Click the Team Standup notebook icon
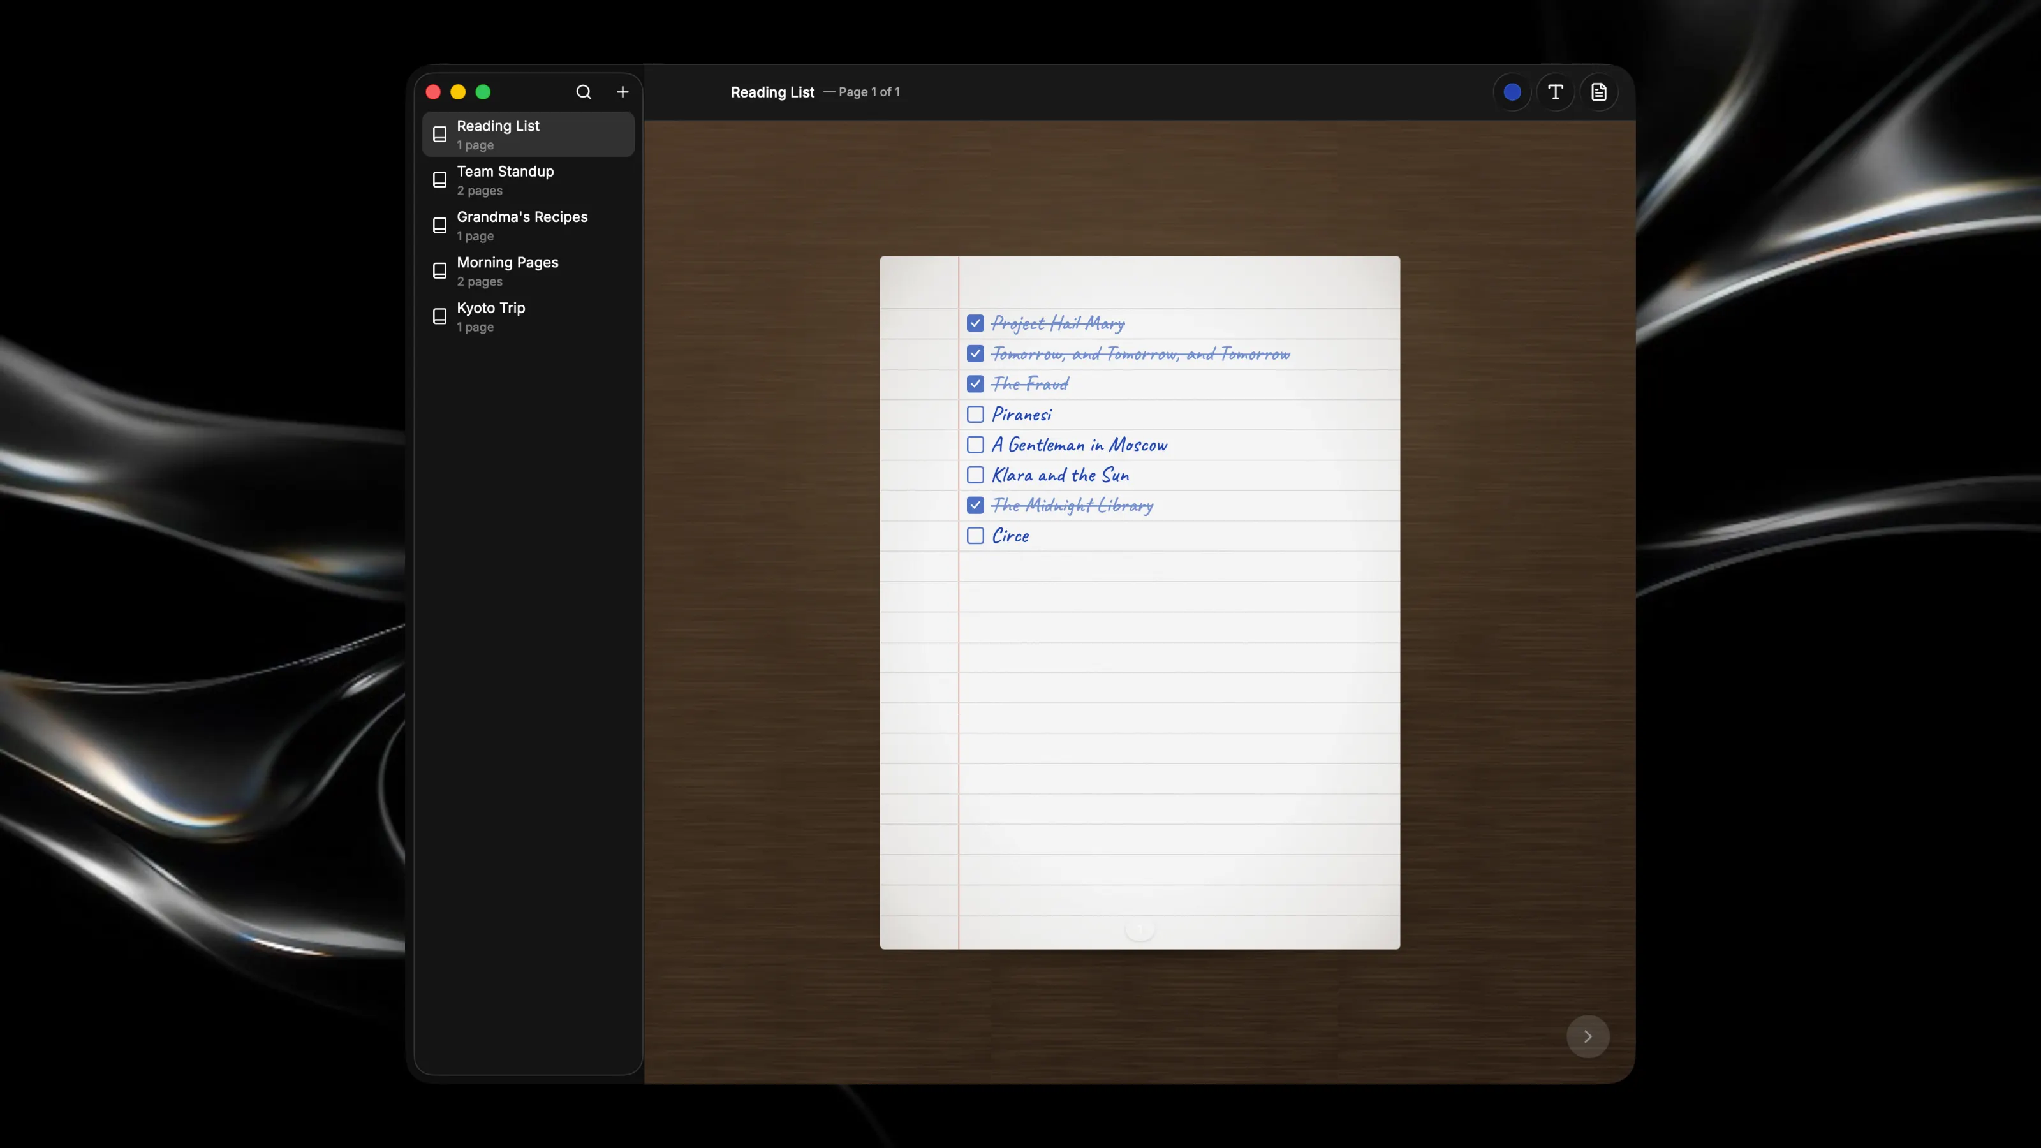 click(x=439, y=180)
